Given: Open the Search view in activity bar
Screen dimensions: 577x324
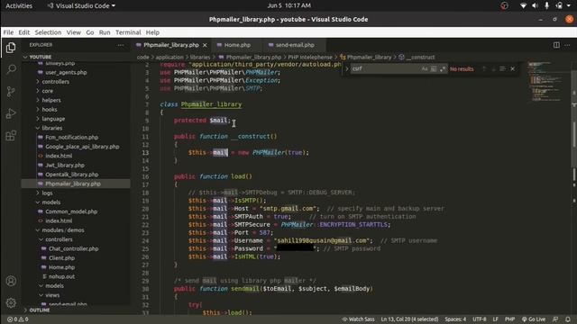Looking at the screenshot, I should 11,69.
